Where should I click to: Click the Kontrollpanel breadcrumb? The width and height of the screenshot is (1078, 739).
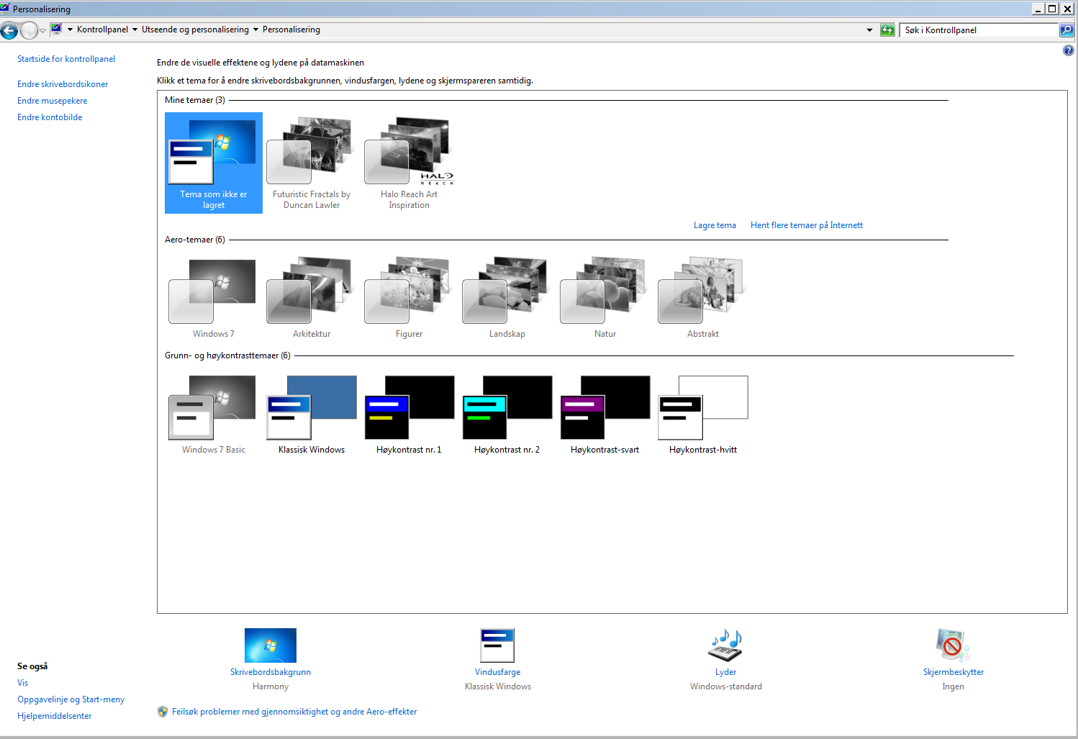(x=102, y=30)
